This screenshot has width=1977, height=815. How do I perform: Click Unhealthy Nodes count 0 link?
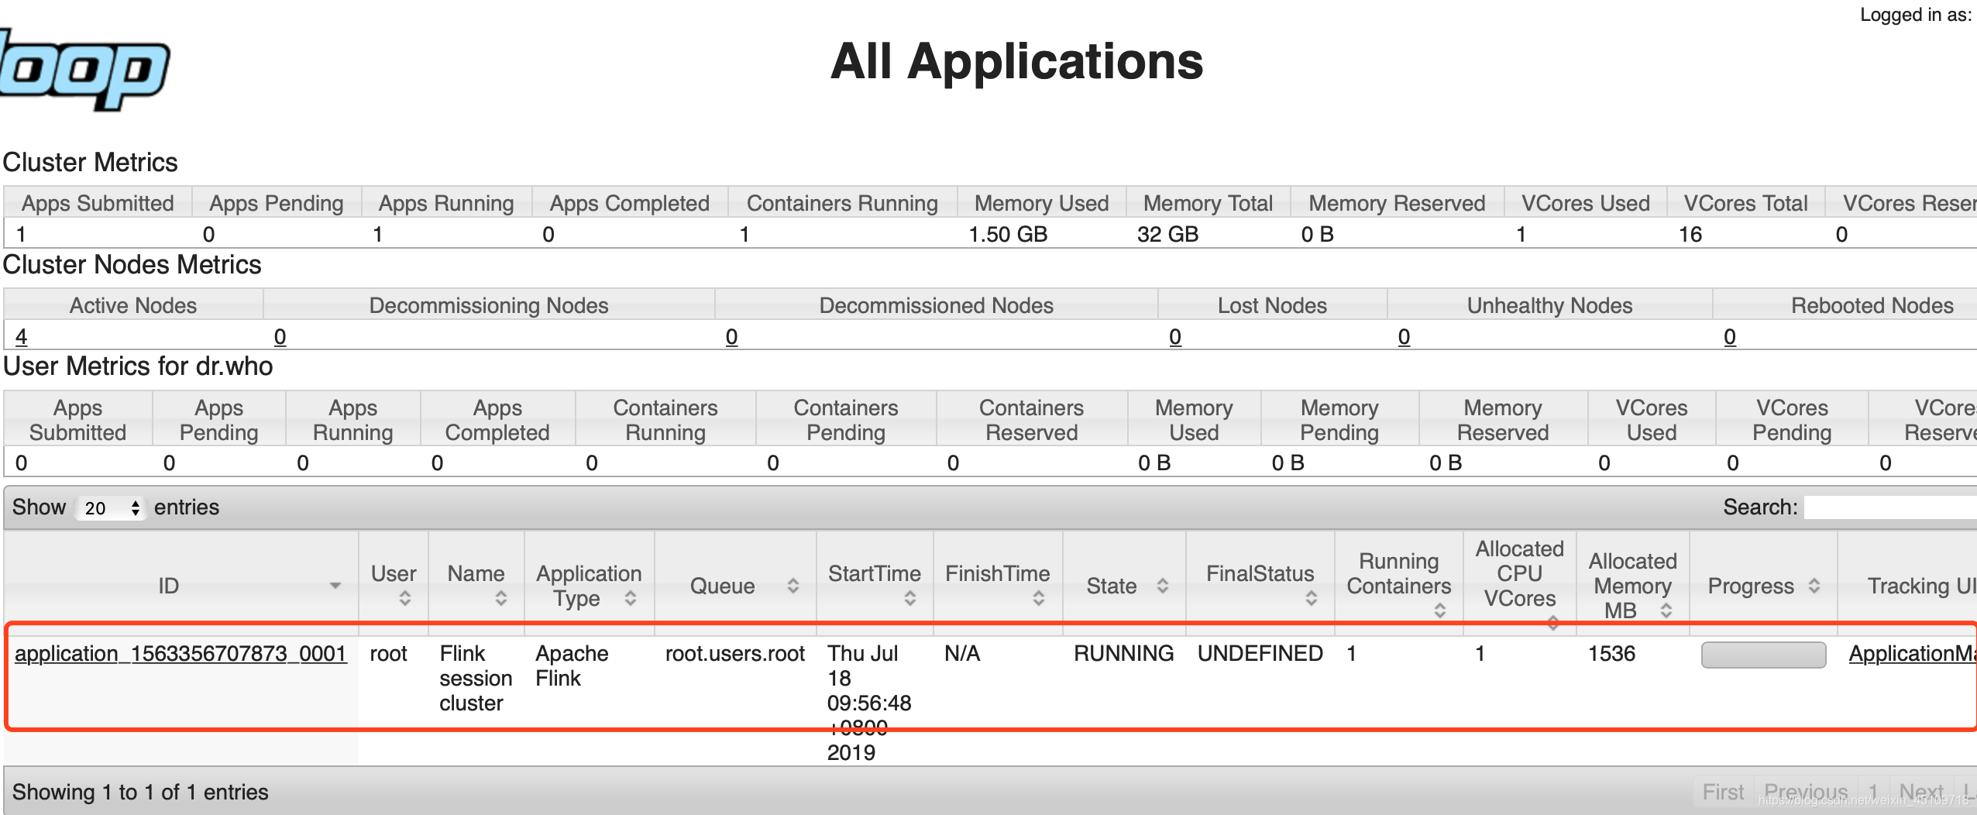point(1404,337)
